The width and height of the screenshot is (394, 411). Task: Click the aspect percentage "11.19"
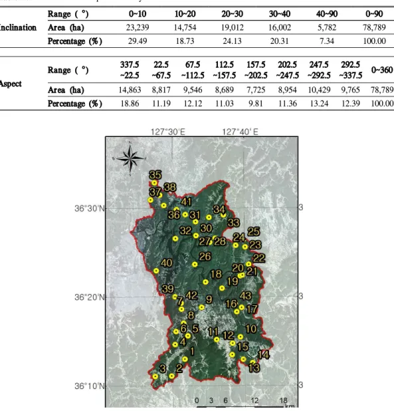(161, 104)
